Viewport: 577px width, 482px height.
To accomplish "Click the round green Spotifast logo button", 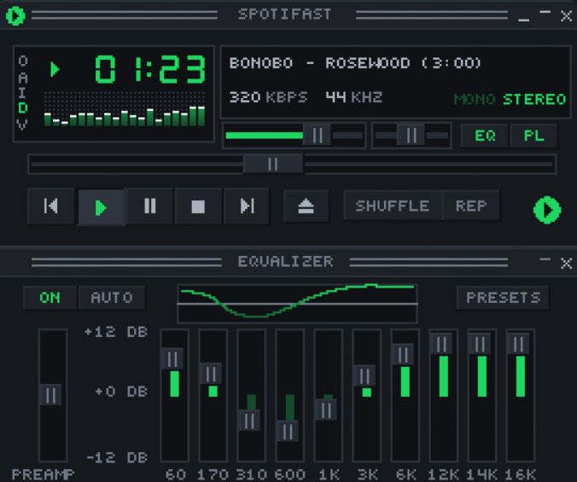I will 547,210.
